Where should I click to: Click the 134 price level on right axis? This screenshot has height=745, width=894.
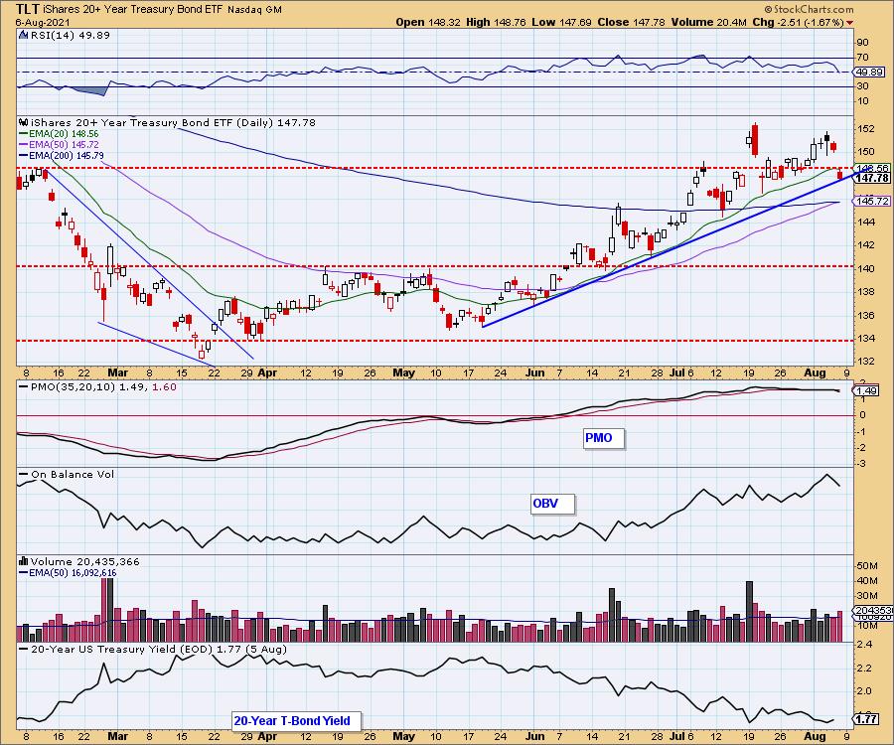click(x=865, y=339)
